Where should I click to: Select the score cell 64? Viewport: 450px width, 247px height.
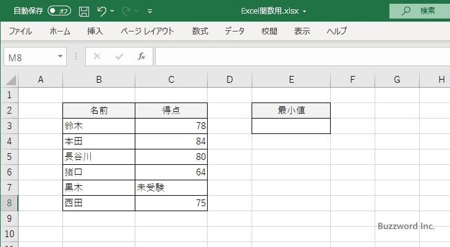[x=171, y=172]
